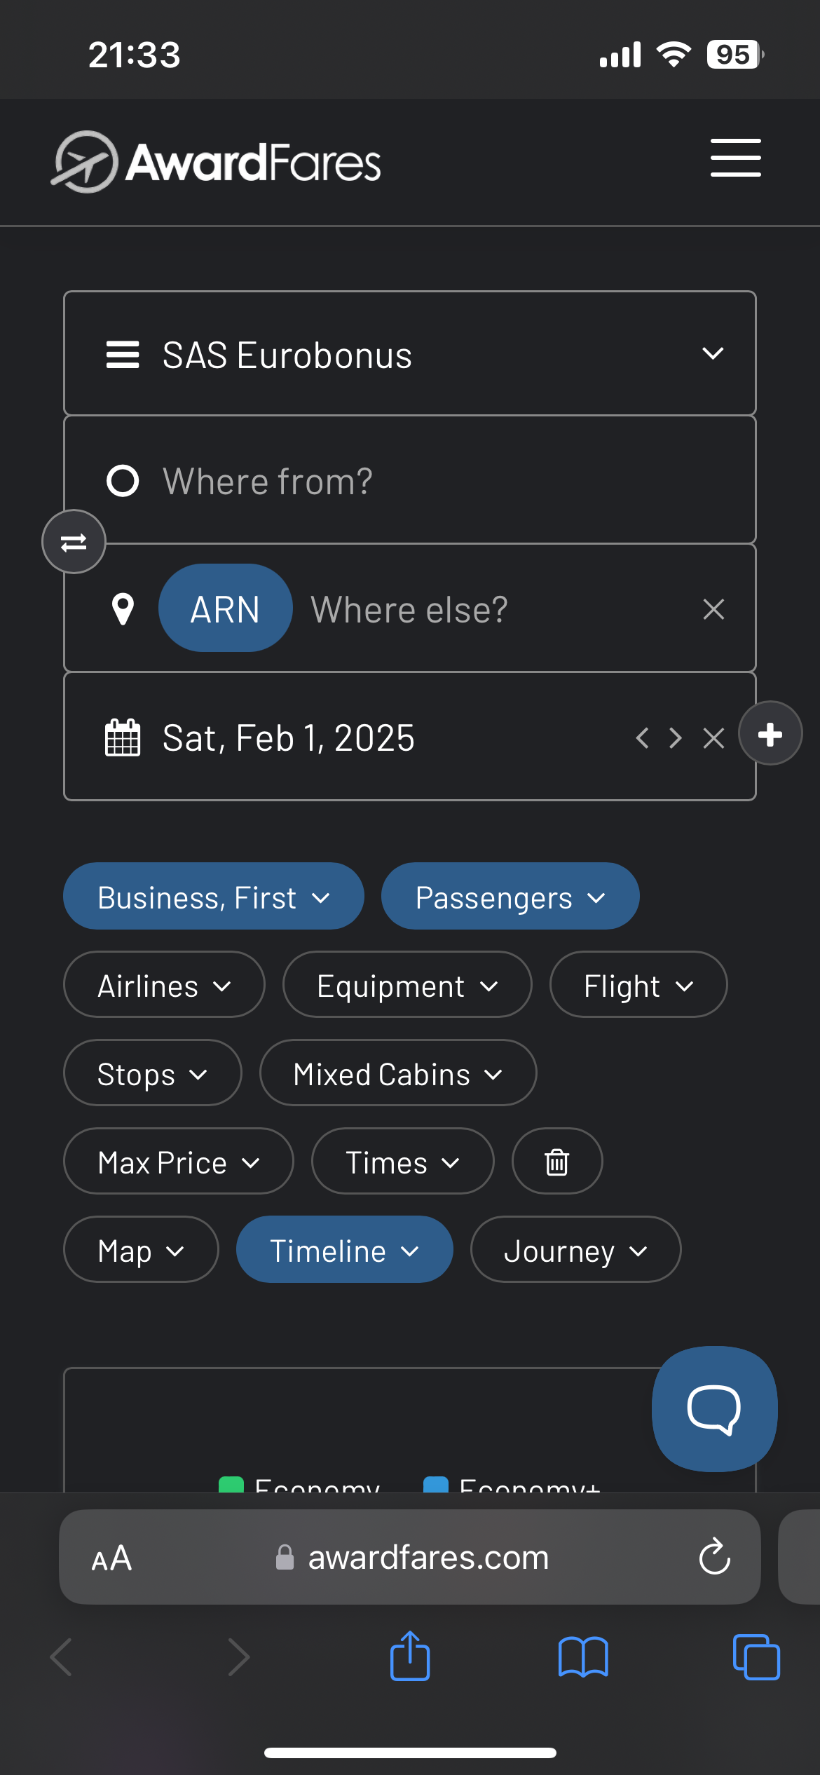Toggle the Map view option
The width and height of the screenshot is (820, 1775).
[141, 1250]
